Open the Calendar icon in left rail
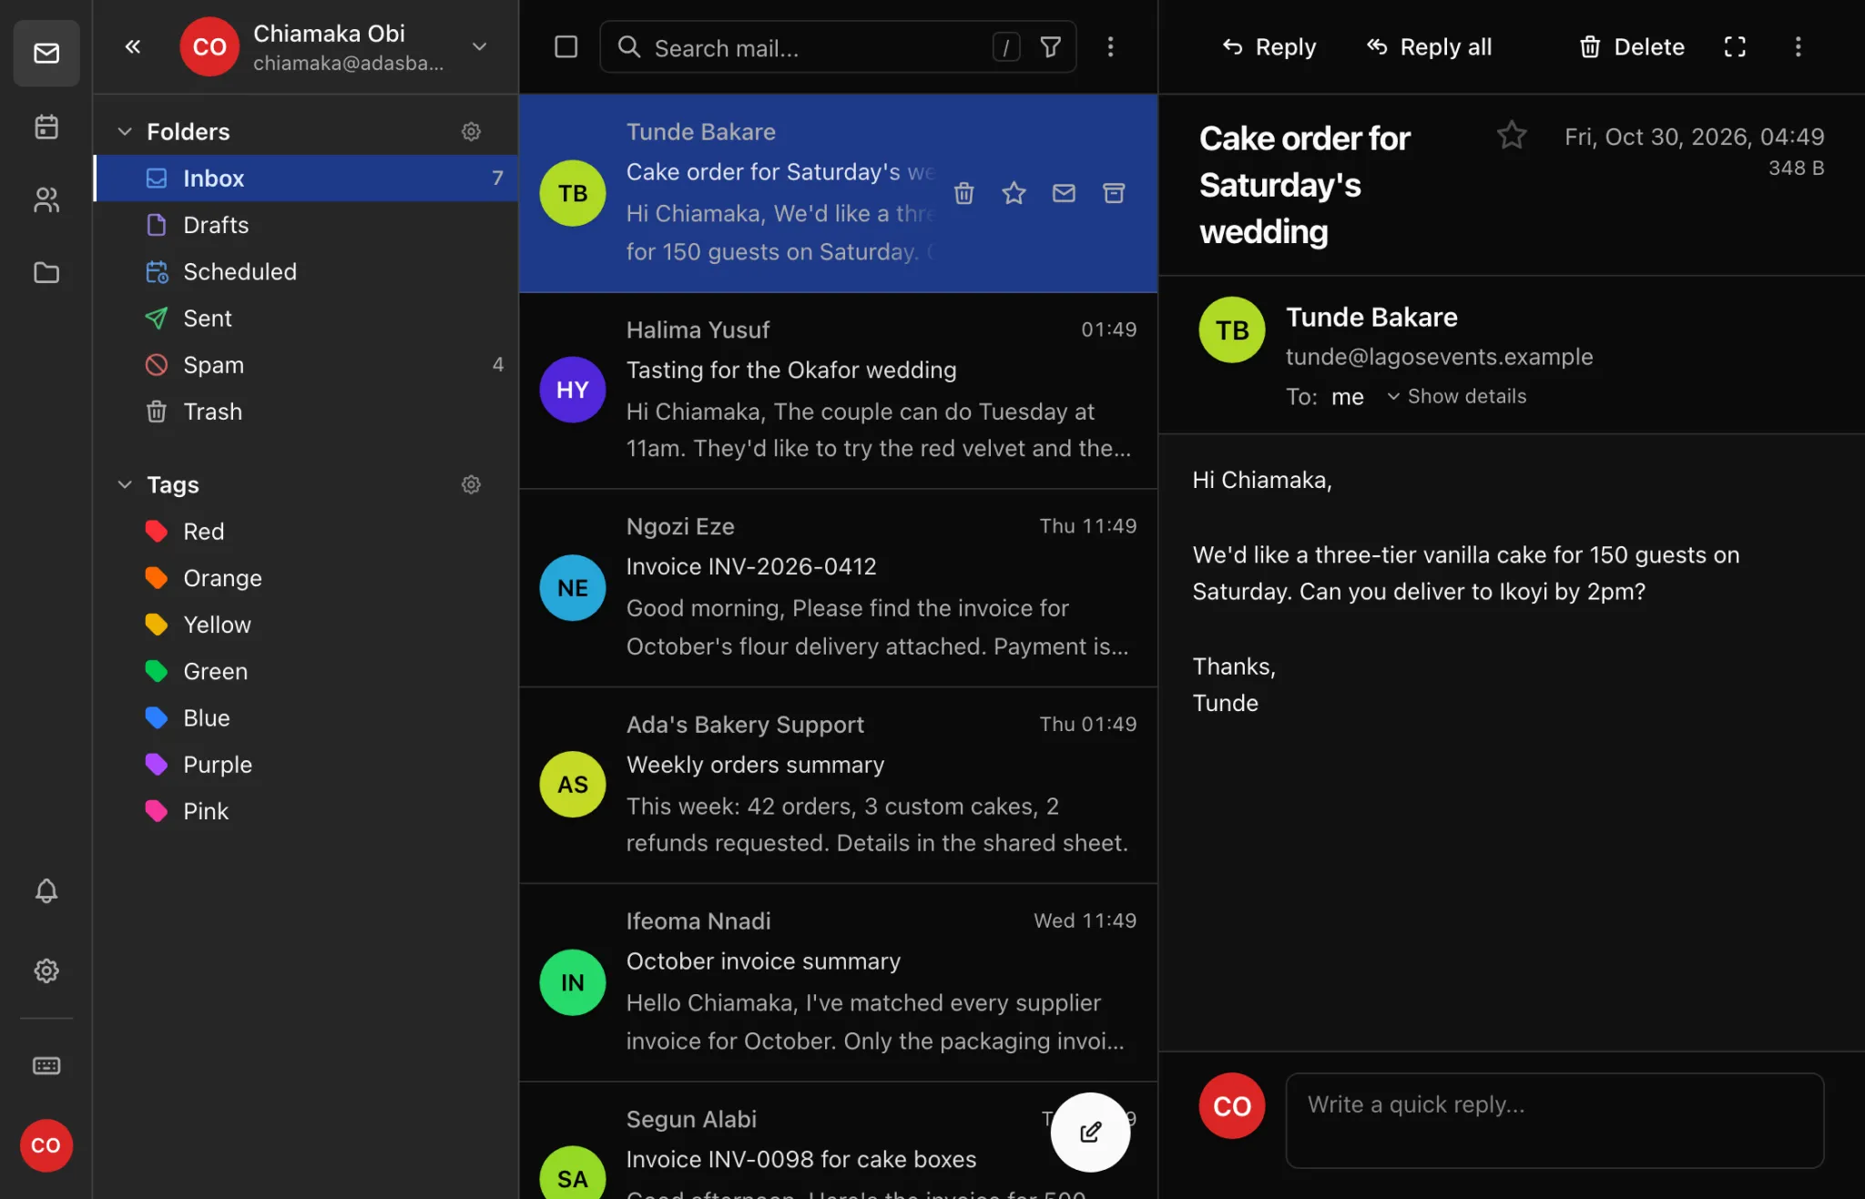The image size is (1865, 1199). tap(46, 127)
